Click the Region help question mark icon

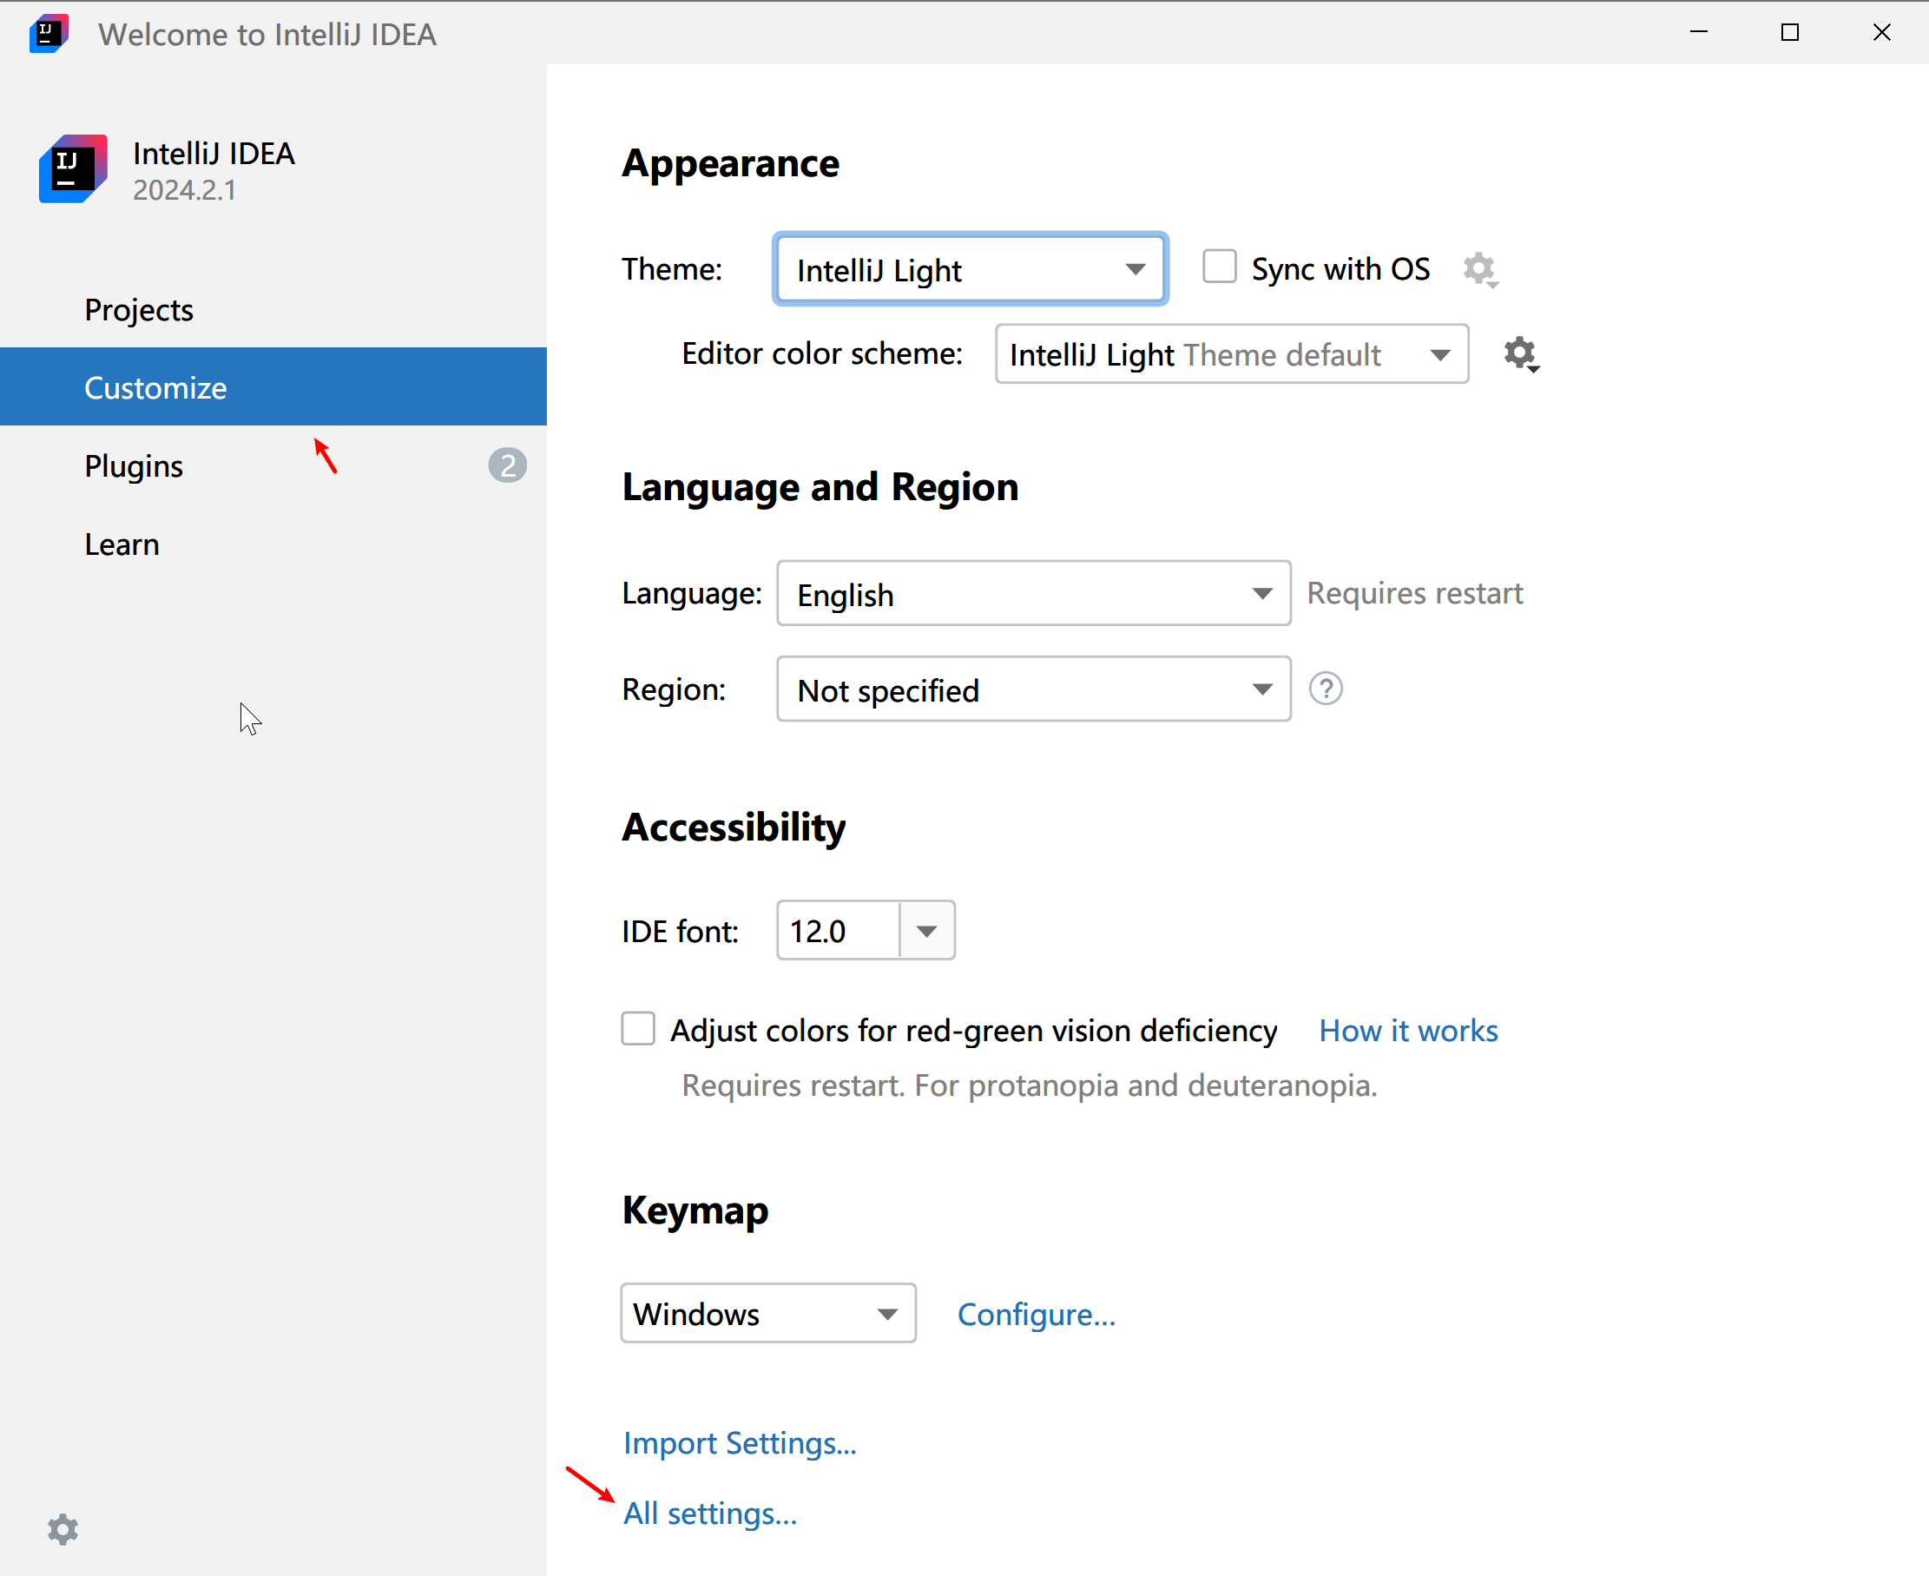(x=1326, y=689)
